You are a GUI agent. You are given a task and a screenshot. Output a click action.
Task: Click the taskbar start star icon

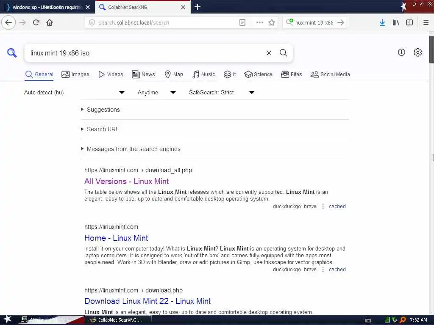tap(7, 319)
